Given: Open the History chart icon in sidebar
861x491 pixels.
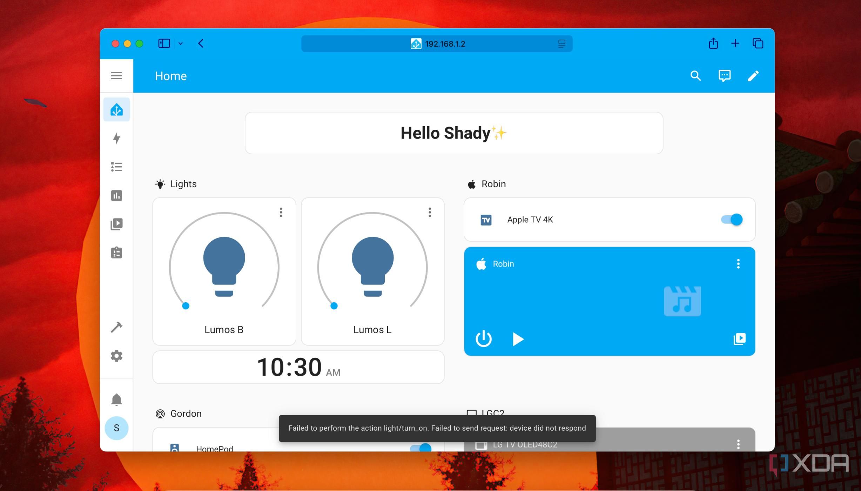Looking at the screenshot, I should (x=116, y=195).
